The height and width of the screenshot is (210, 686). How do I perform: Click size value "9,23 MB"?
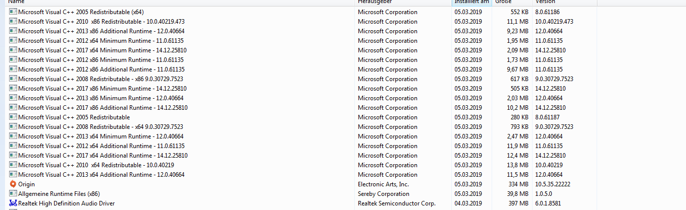pos(518,31)
